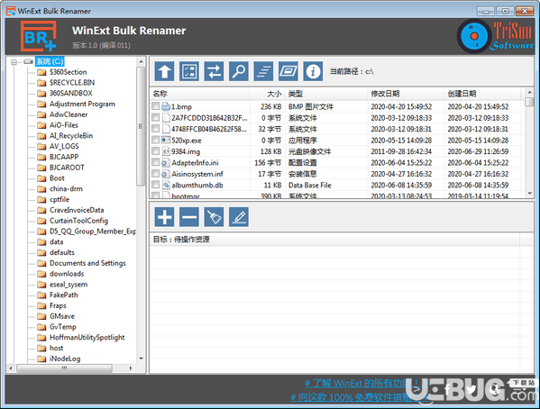Click the Fraps folder icon
This screenshot has width=540, height=409.
pos(41,305)
